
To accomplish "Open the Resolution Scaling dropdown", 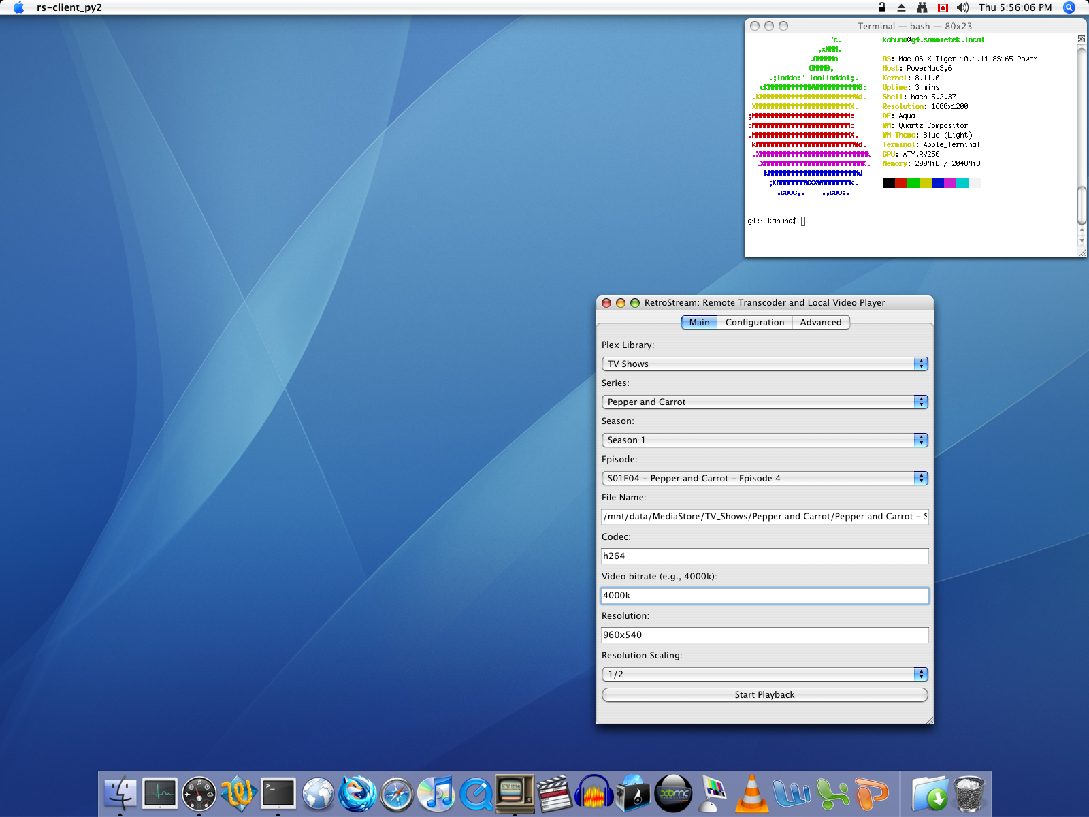I will click(x=764, y=675).
